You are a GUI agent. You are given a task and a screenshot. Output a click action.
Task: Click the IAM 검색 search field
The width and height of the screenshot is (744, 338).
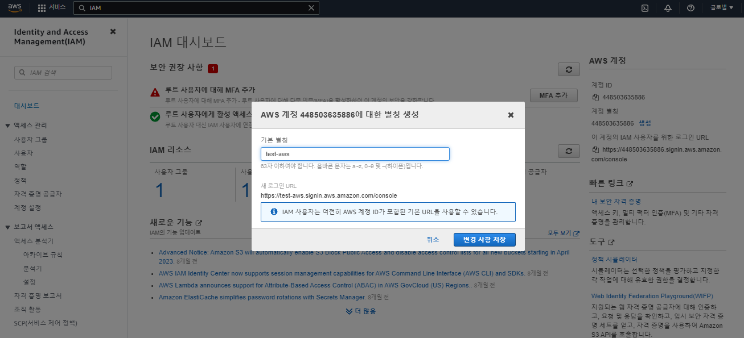coord(63,73)
